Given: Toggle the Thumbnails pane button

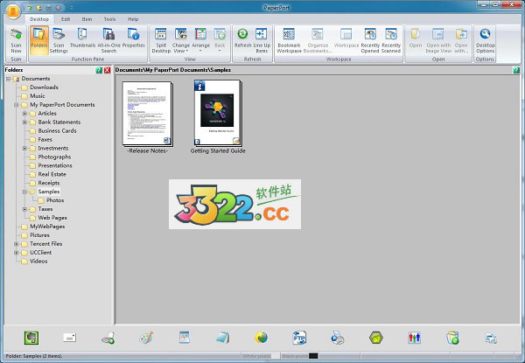Looking at the screenshot, I should (x=83, y=40).
